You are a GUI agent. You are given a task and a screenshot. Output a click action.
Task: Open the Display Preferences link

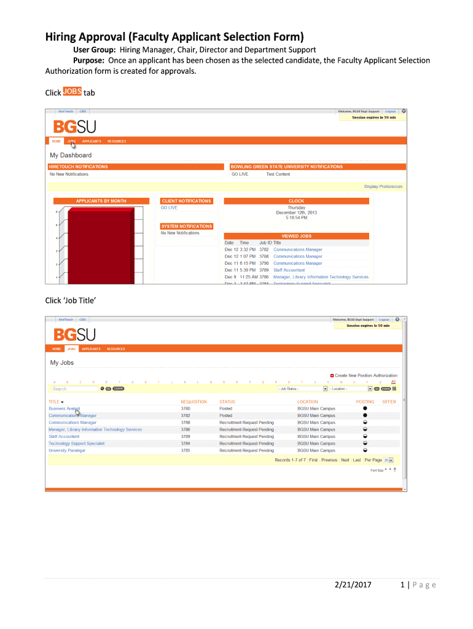pyautogui.click(x=383, y=186)
